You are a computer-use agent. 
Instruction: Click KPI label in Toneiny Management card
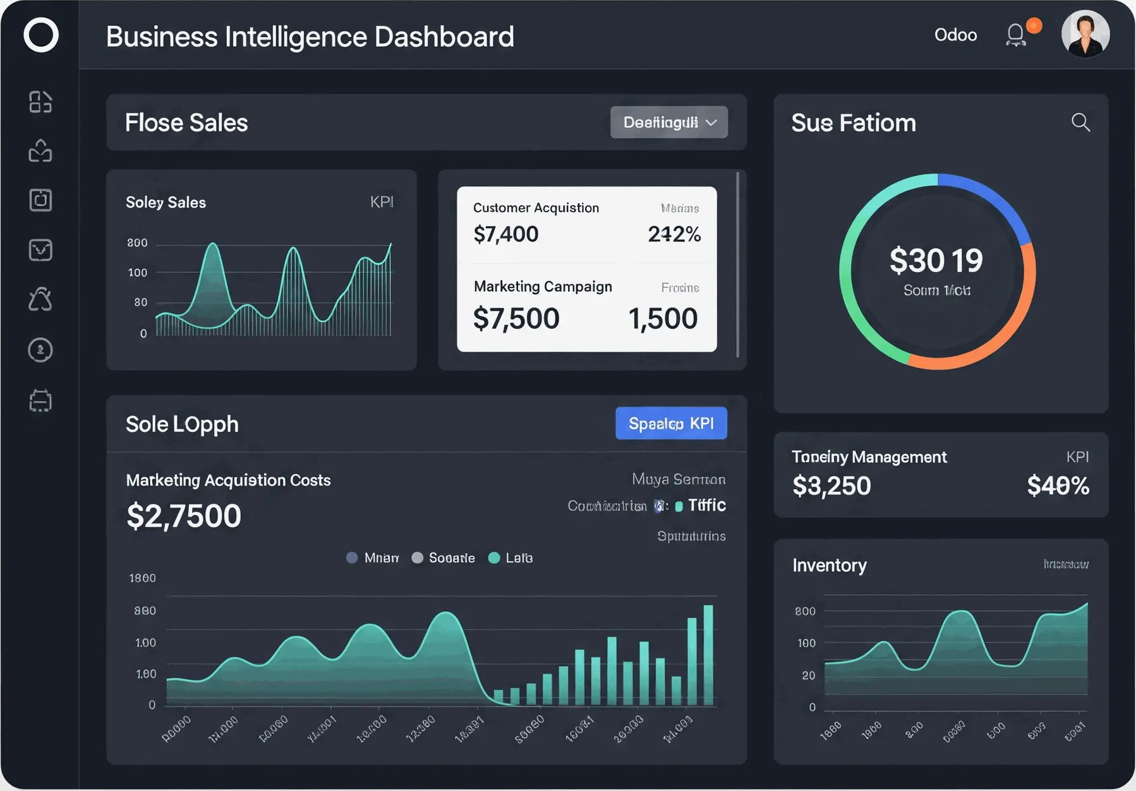point(1077,457)
